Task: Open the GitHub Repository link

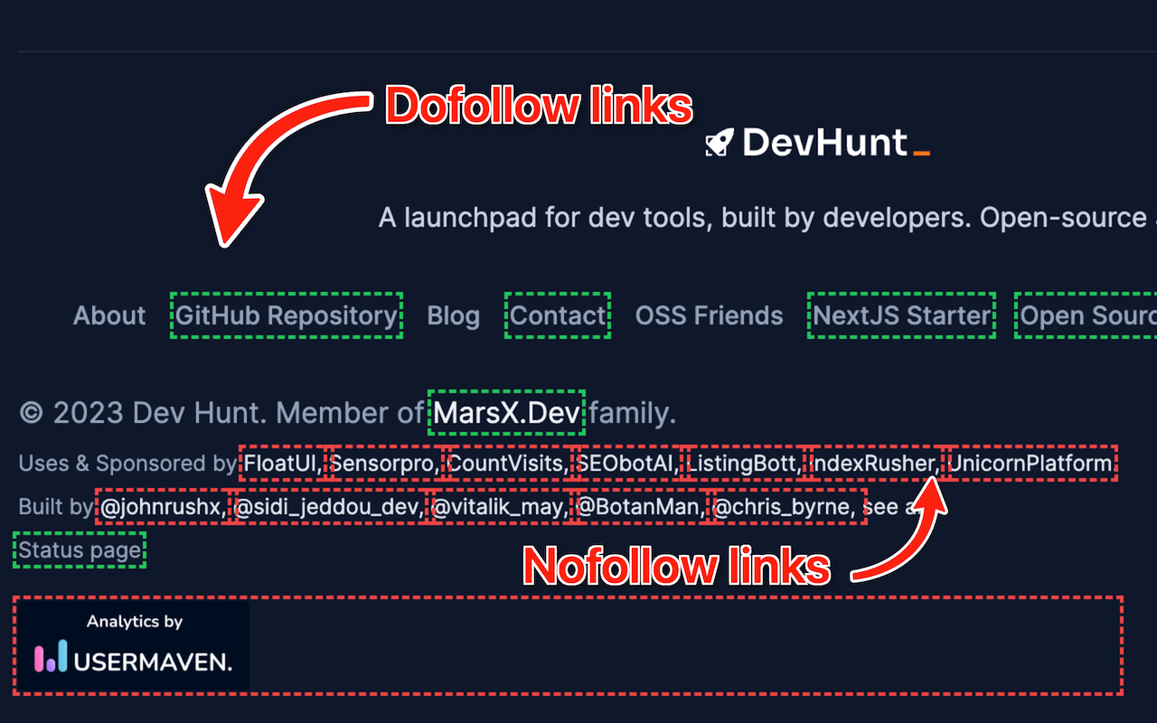Action: point(287,315)
